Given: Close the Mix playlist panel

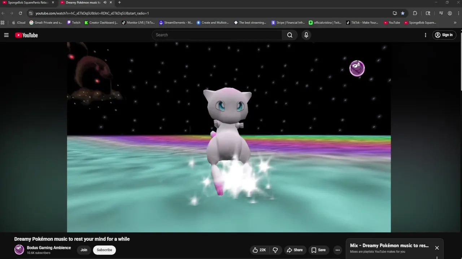Looking at the screenshot, I should (437, 248).
